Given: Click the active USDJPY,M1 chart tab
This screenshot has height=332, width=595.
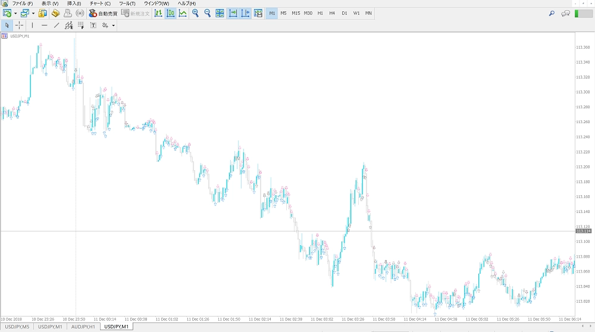Looking at the screenshot, I should pyautogui.click(x=117, y=327).
